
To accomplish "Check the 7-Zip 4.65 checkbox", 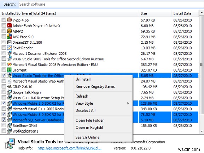I will click(x=4, y=20).
